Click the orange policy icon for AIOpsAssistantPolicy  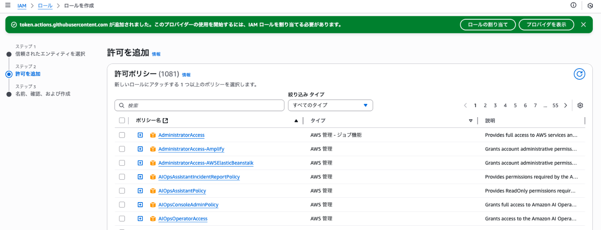click(x=152, y=191)
